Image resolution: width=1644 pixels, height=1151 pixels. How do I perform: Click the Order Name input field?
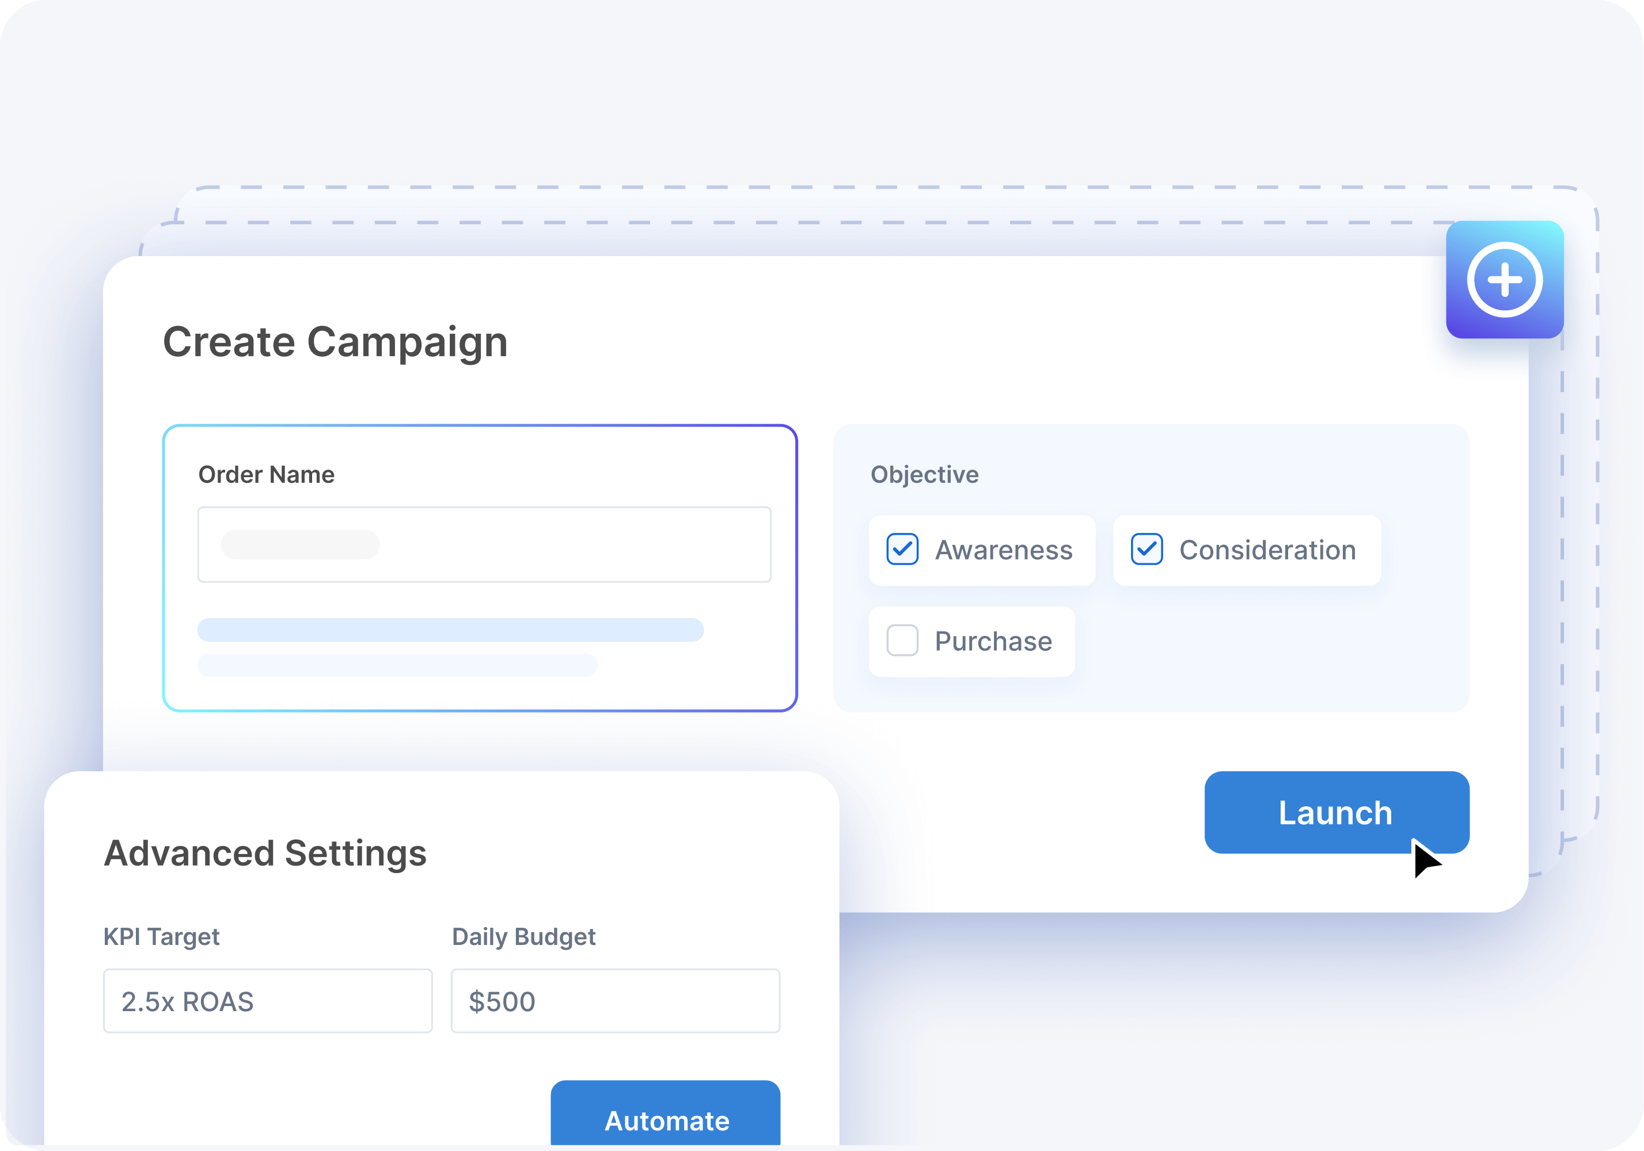tap(488, 543)
